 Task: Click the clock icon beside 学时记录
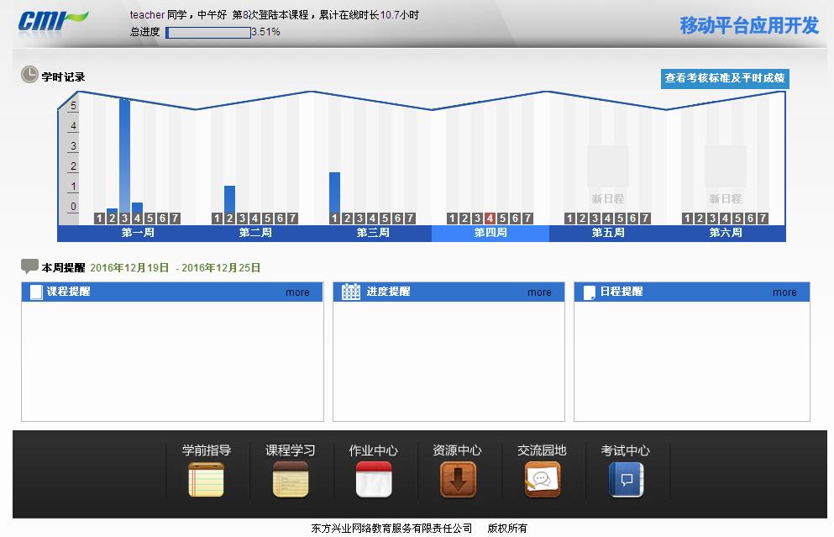[29, 75]
